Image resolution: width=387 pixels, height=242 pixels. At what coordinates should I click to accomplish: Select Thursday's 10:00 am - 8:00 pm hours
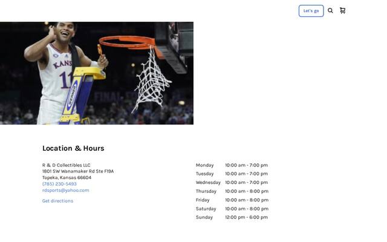point(247,191)
